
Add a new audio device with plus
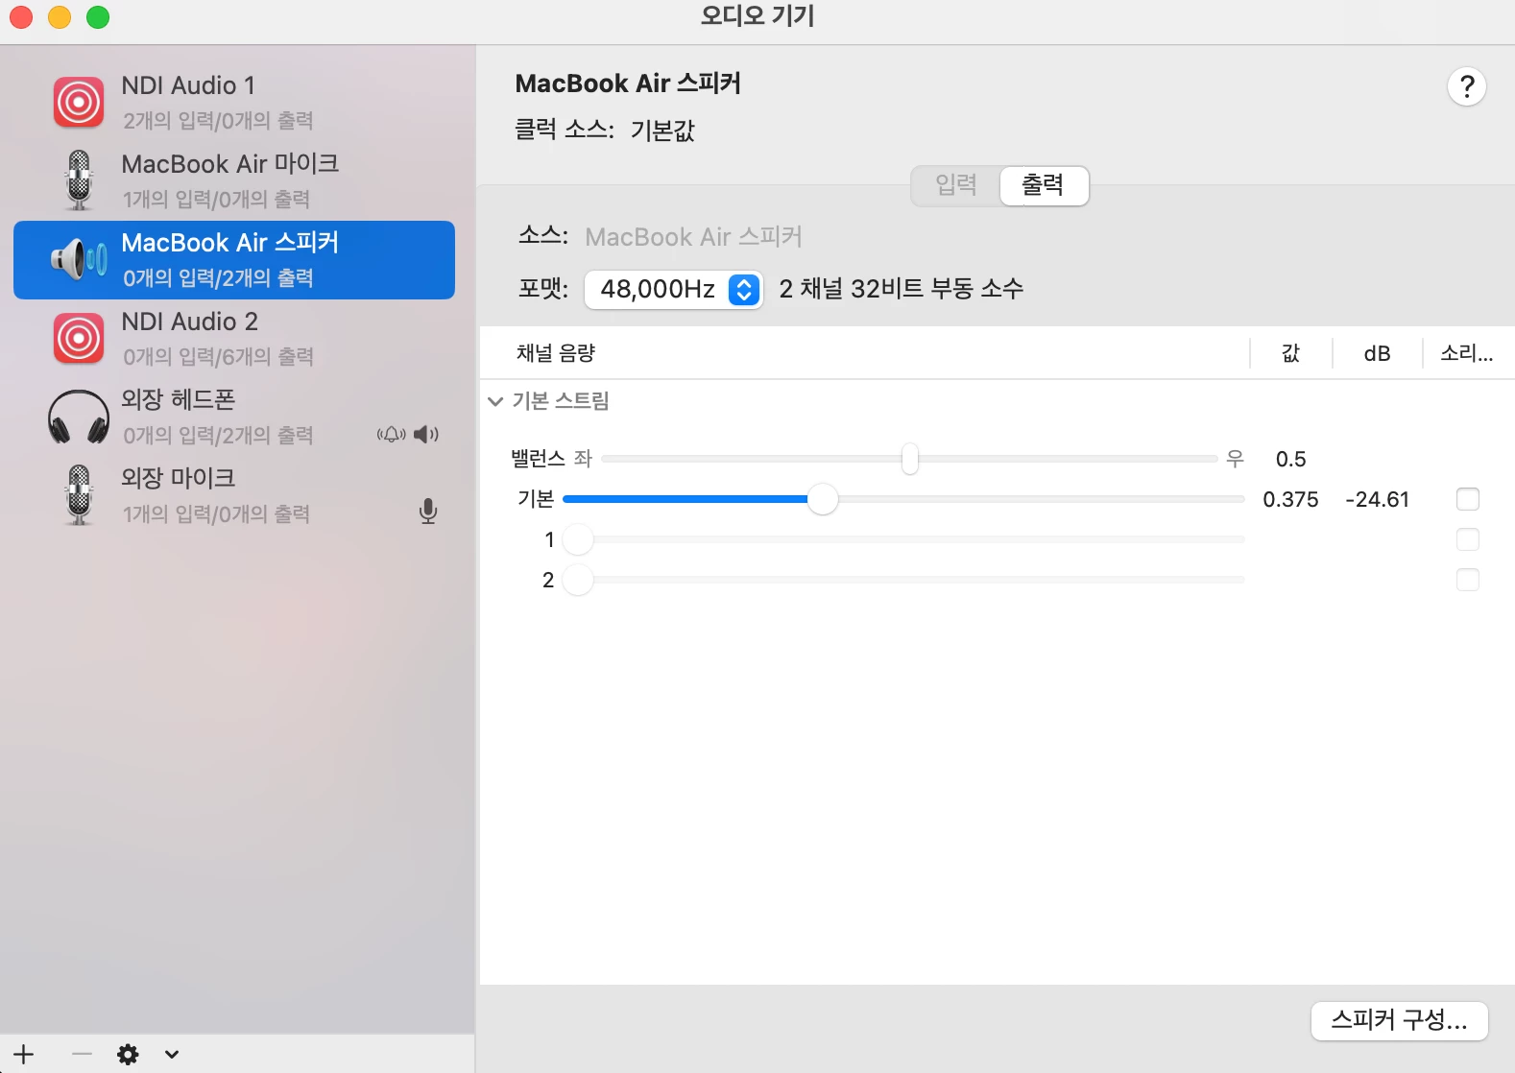24,1054
